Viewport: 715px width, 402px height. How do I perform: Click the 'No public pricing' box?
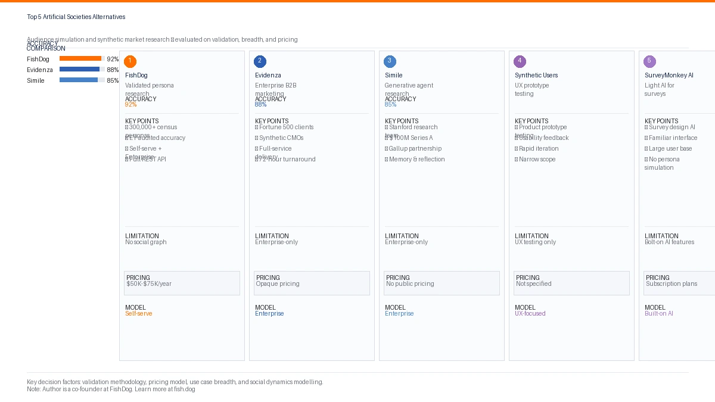[442, 283]
